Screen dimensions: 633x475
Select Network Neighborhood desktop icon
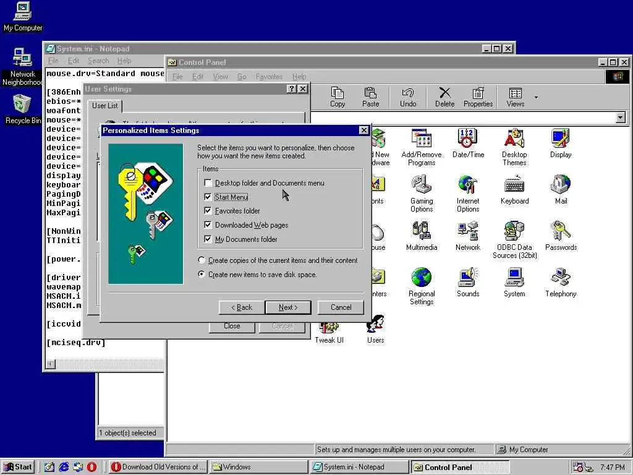click(23, 67)
